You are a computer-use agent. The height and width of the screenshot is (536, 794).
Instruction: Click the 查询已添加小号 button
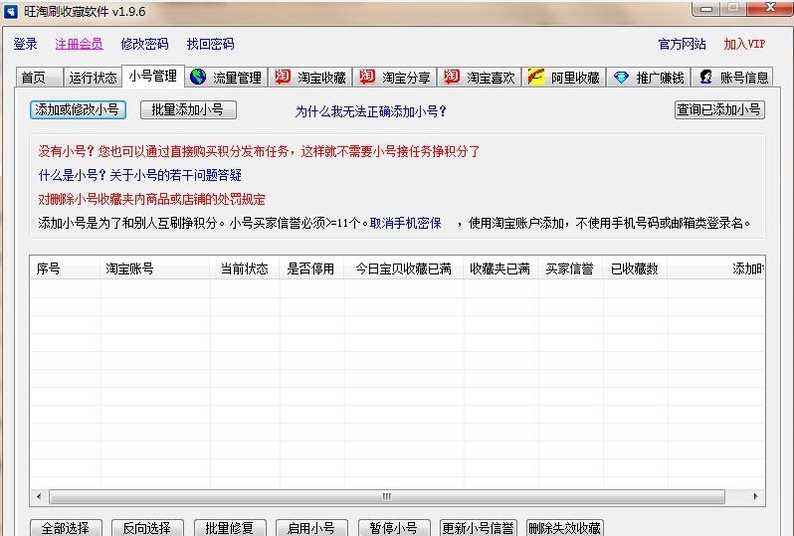coord(719,109)
